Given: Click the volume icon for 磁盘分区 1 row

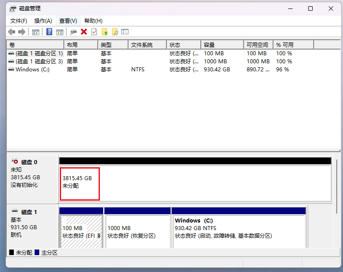Looking at the screenshot, I should (x=11, y=54).
